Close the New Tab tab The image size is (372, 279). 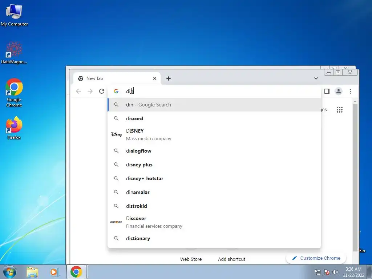[x=155, y=78]
